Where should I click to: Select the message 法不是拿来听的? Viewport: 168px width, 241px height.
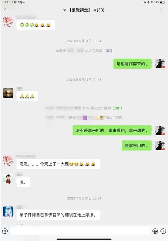[112, 130]
